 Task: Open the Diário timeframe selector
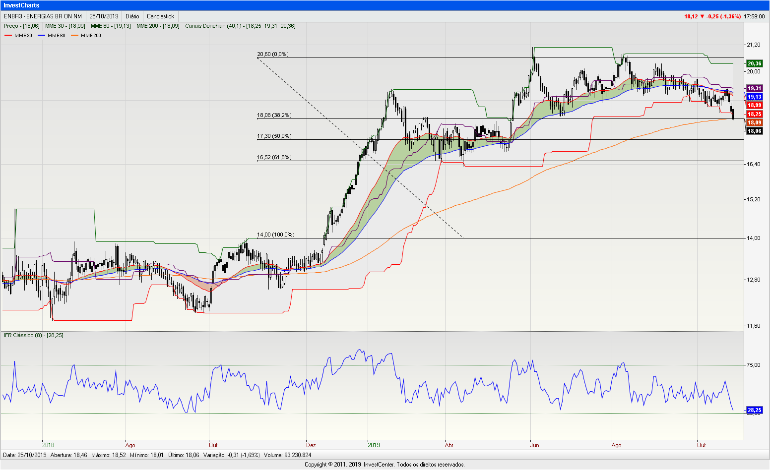[132, 16]
